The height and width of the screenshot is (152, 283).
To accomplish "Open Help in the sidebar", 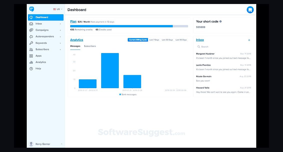I will (x=46, y=69).
